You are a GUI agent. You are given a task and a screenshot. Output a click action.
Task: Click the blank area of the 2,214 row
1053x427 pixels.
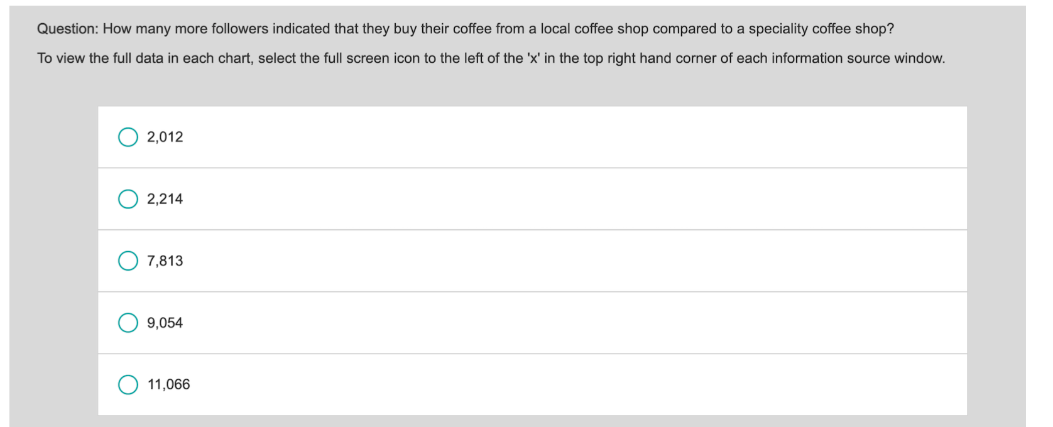[x=565, y=199]
